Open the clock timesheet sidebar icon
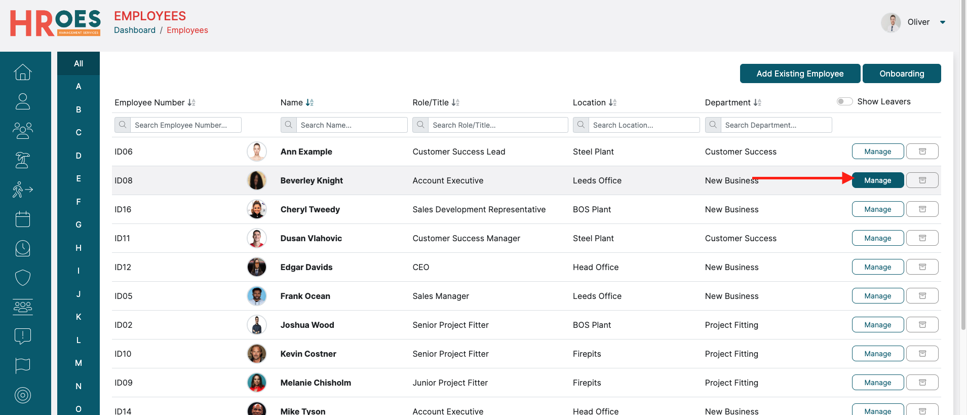 tap(22, 248)
